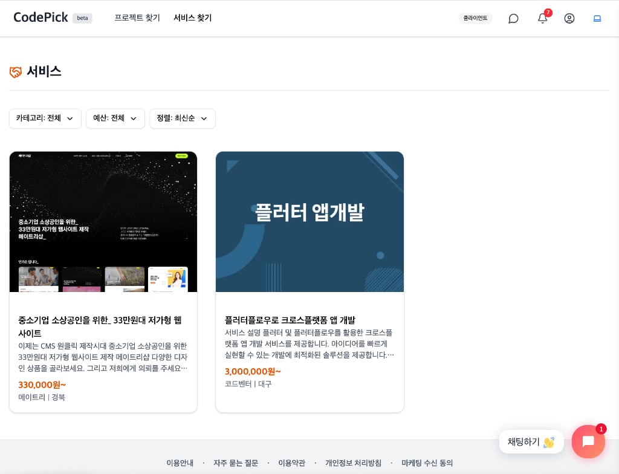
Task: Click the 플러터플로우로 크로스플랫폼 앱 개발 title
Action: click(x=290, y=320)
